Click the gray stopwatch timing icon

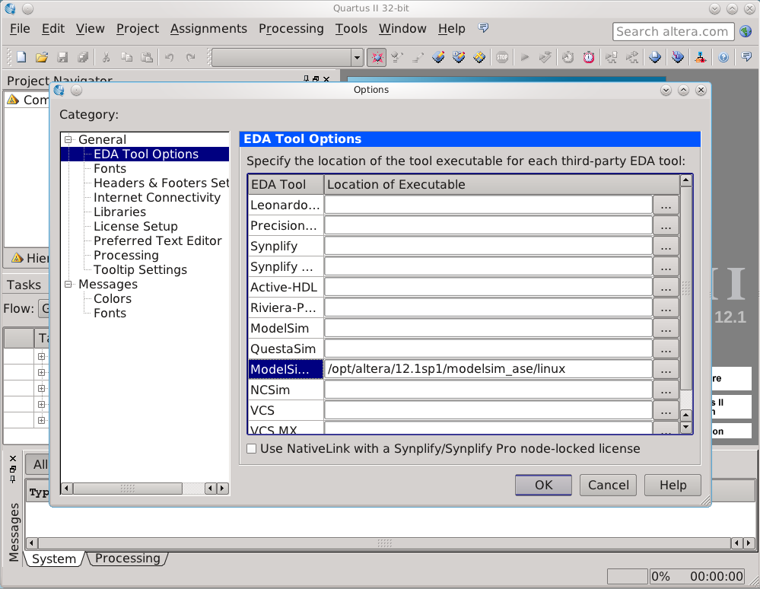[568, 57]
